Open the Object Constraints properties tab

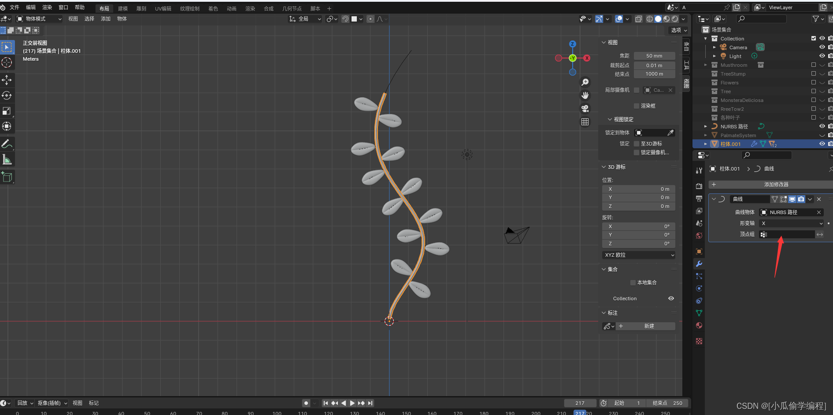click(x=699, y=301)
